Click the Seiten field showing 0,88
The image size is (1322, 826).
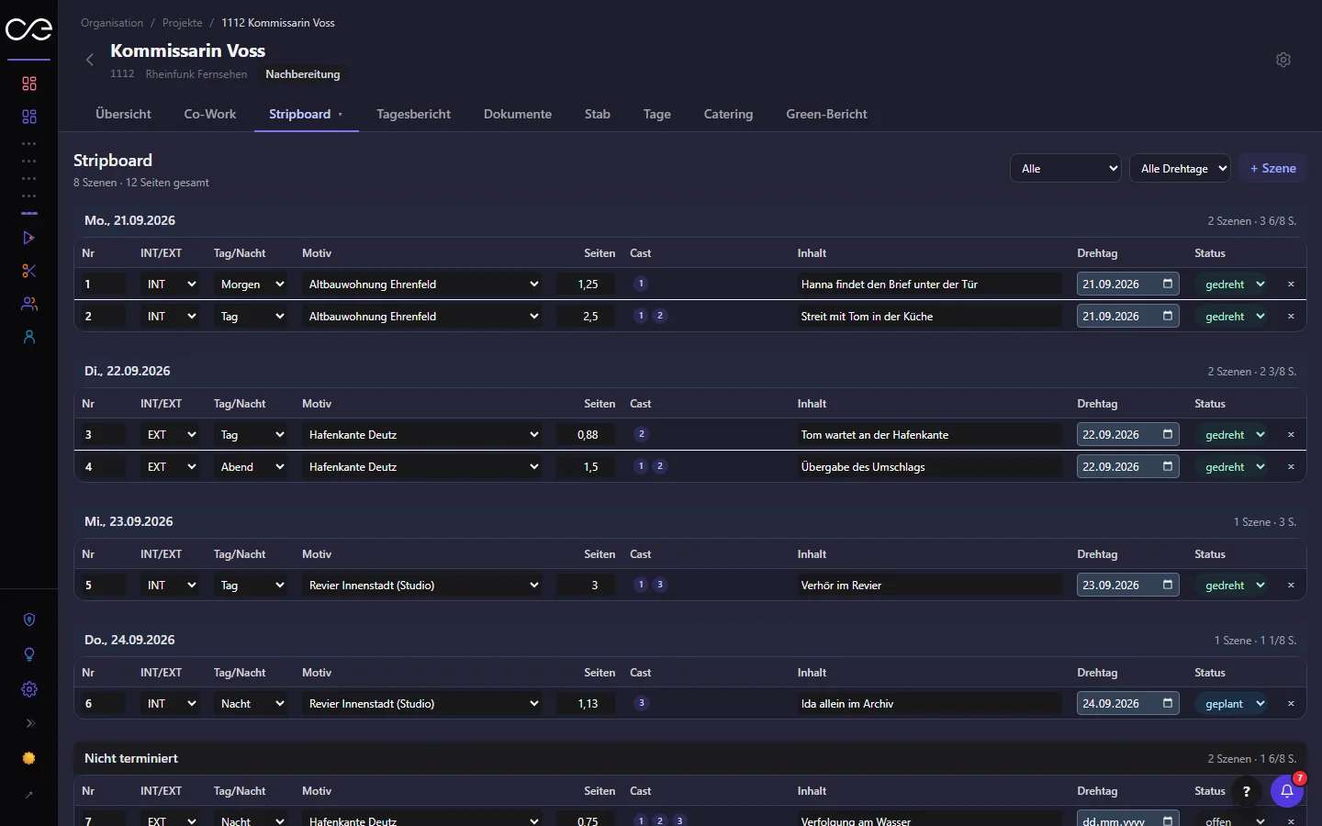click(x=586, y=435)
